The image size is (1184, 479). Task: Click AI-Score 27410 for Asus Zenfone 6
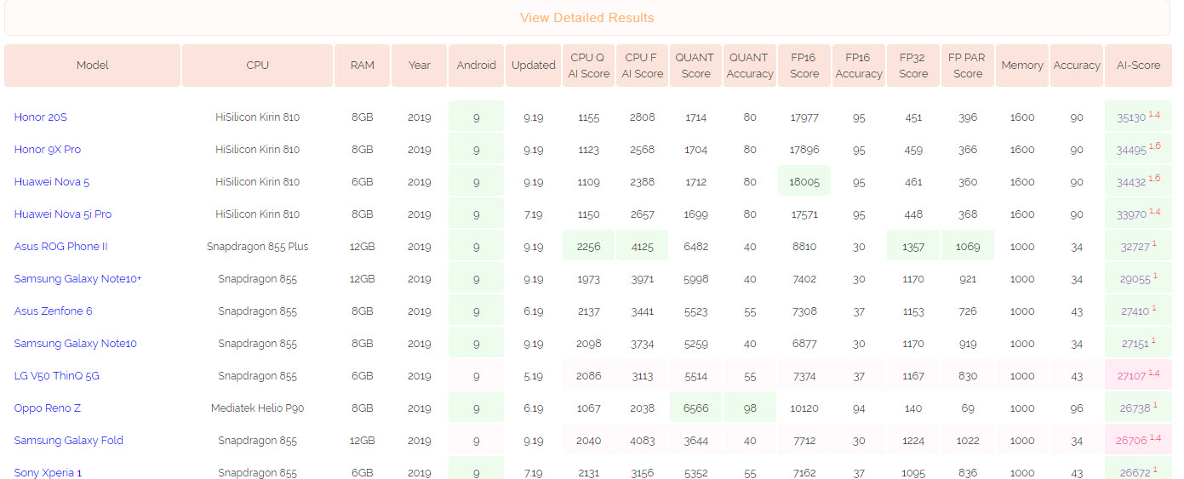coord(1138,311)
